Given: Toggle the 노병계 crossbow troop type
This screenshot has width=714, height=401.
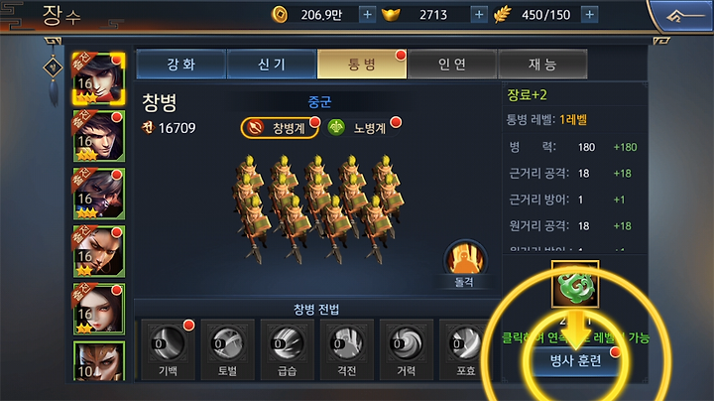Looking at the screenshot, I should 362,128.
